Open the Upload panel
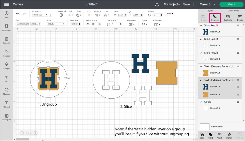The height and width of the screenshot is (141, 245). click(x=7, y=105)
